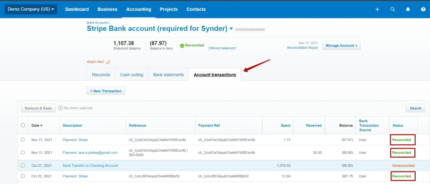
Task: Open the Business menu
Action: (107, 9)
